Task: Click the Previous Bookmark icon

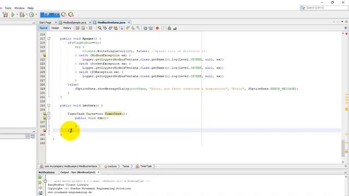Action: pyautogui.click(x=128, y=28)
